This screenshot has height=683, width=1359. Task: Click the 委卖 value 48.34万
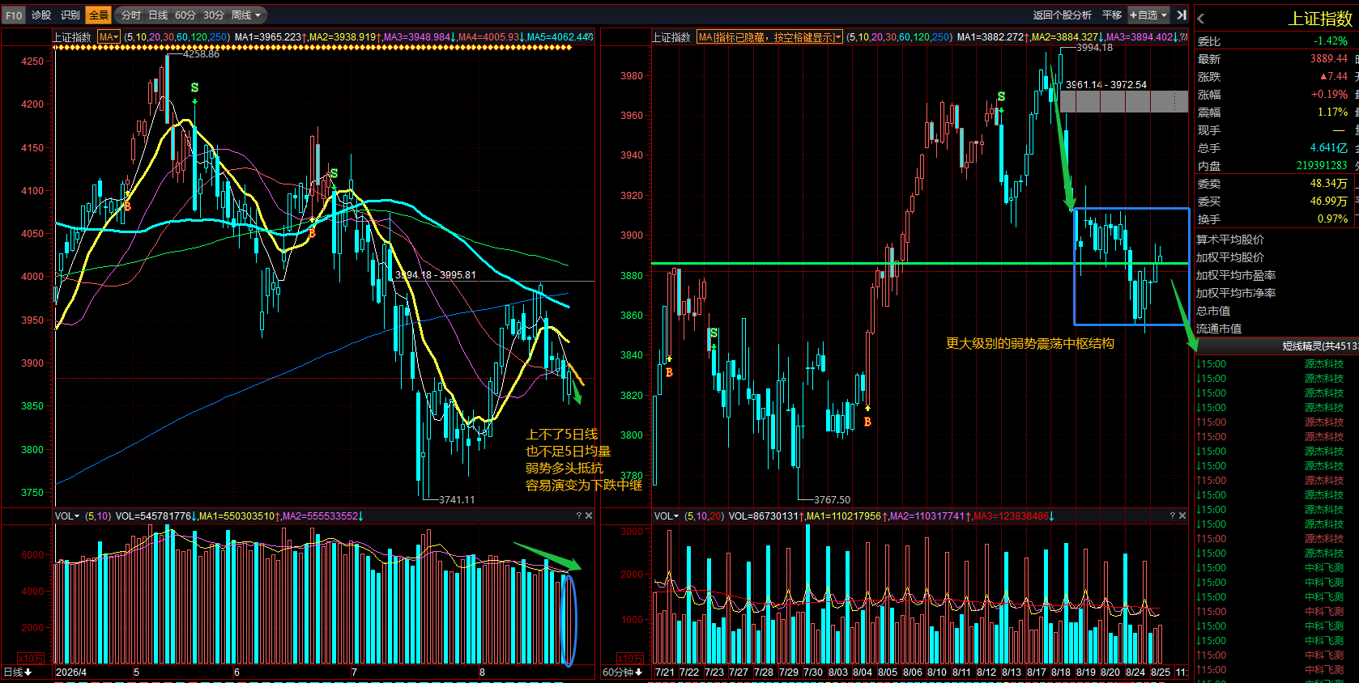1329,184
